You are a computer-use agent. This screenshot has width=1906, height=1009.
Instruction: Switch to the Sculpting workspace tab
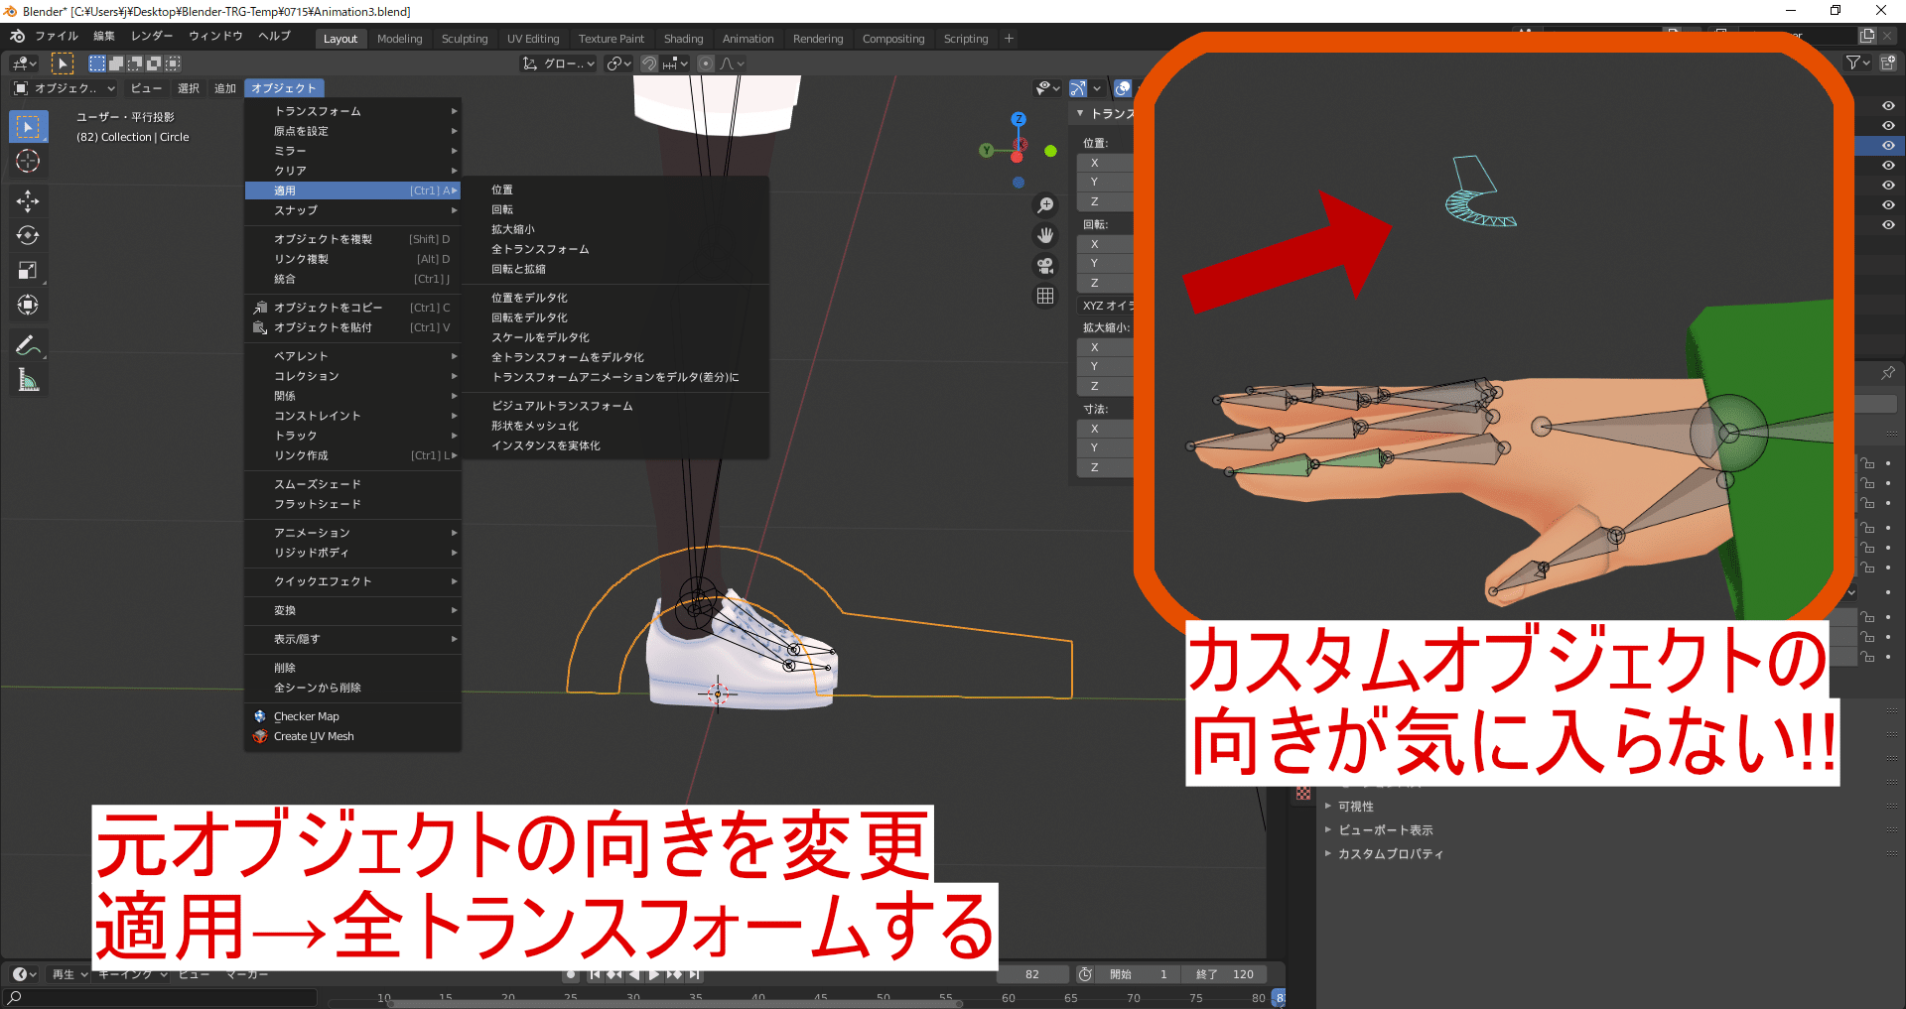(x=465, y=39)
